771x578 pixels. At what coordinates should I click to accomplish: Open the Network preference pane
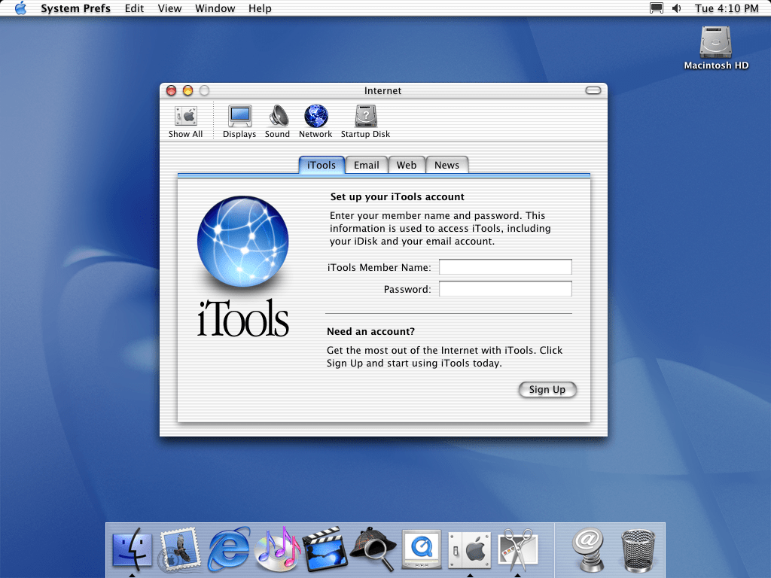[315, 121]
